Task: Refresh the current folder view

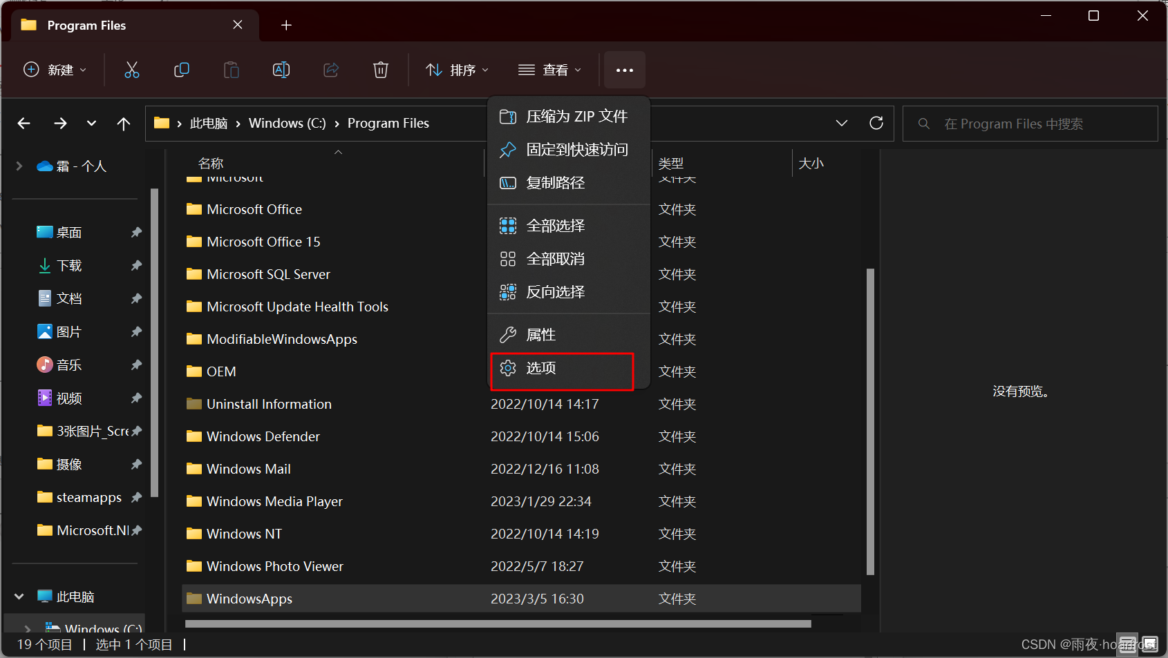Action: tap(876, 123)
